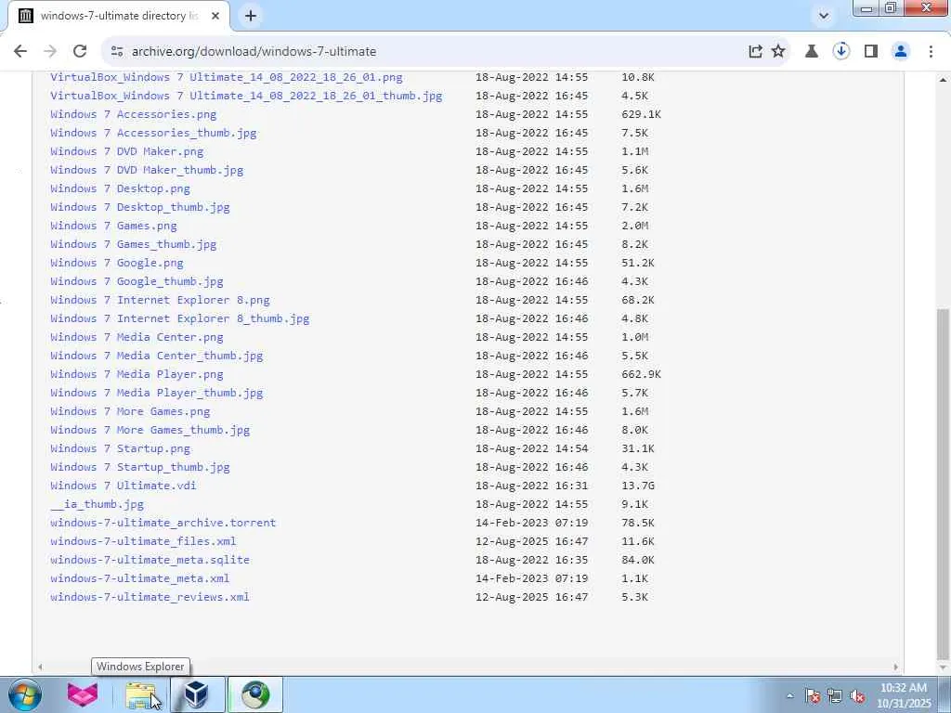Image resolution: width=951 pixels, height=713 pixels.
Task: Open a new tab with plus button
Action: 251,16
